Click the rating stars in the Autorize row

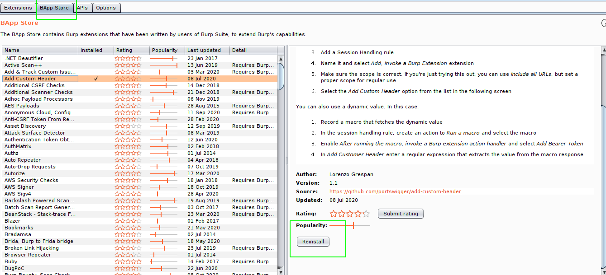tap(128, 173)
